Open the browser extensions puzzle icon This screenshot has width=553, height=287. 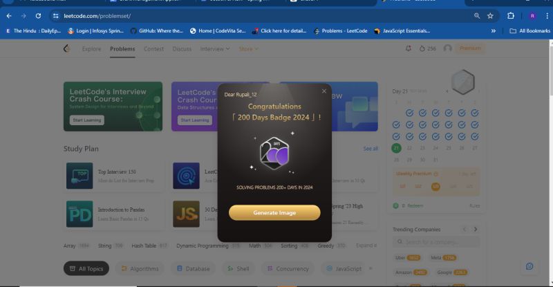pos(511,16)
